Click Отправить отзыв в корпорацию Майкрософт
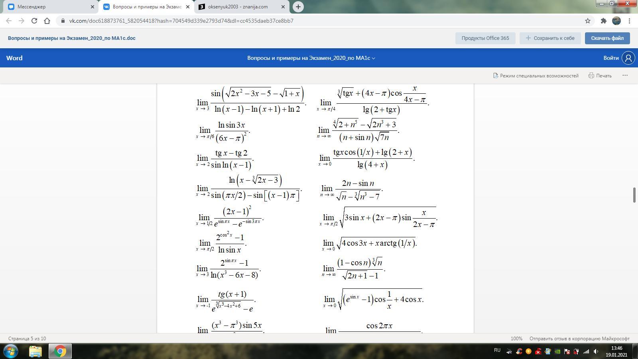Image resolution: width=638 pixels, height=359 pixels. [x=579, y=339]
